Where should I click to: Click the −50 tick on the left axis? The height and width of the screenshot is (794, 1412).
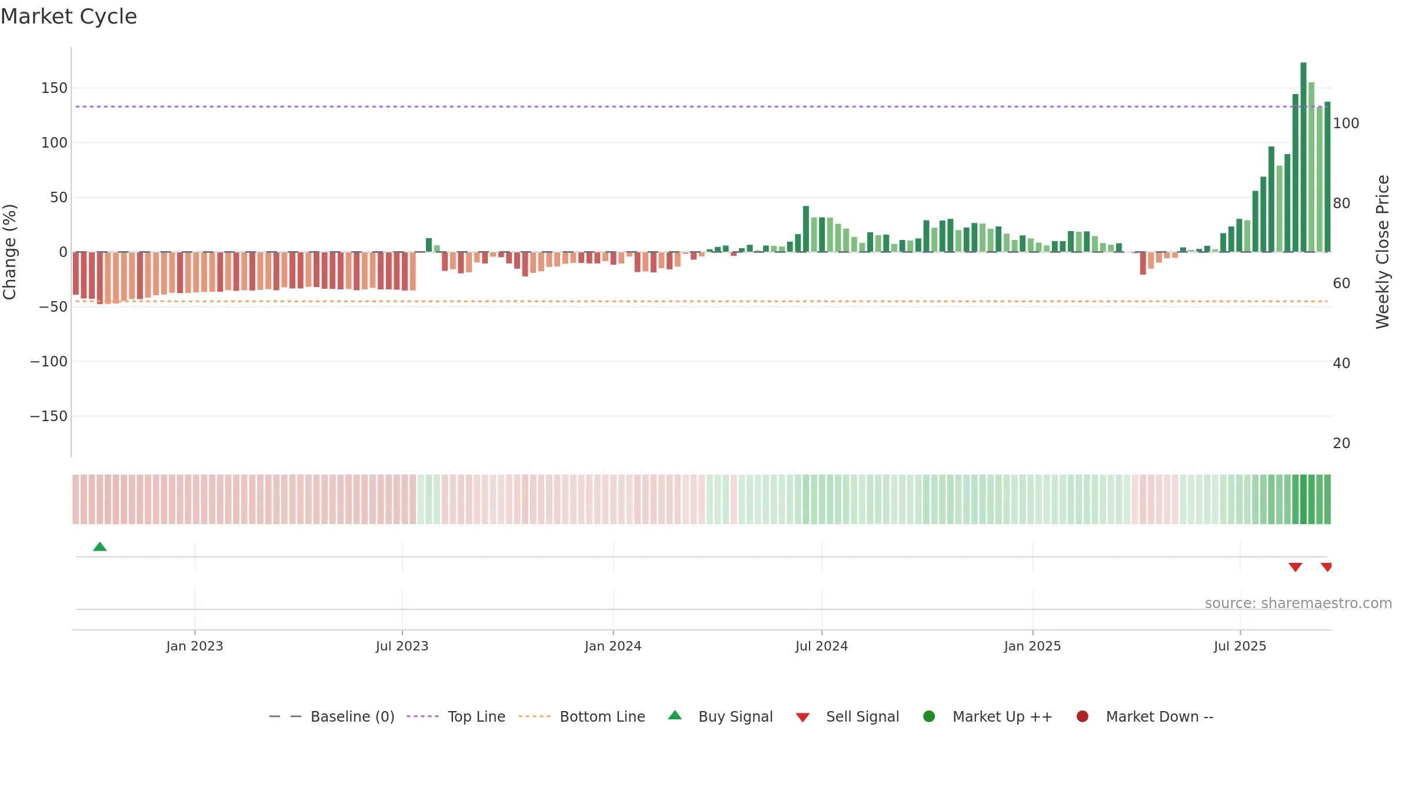[x=53, y=307]
